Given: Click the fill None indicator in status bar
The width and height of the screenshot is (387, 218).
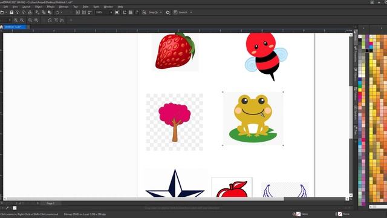Looking at the screenshot, I should click(x=301, y=214).
